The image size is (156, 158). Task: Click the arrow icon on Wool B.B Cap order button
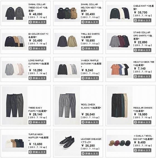(135, 150)
